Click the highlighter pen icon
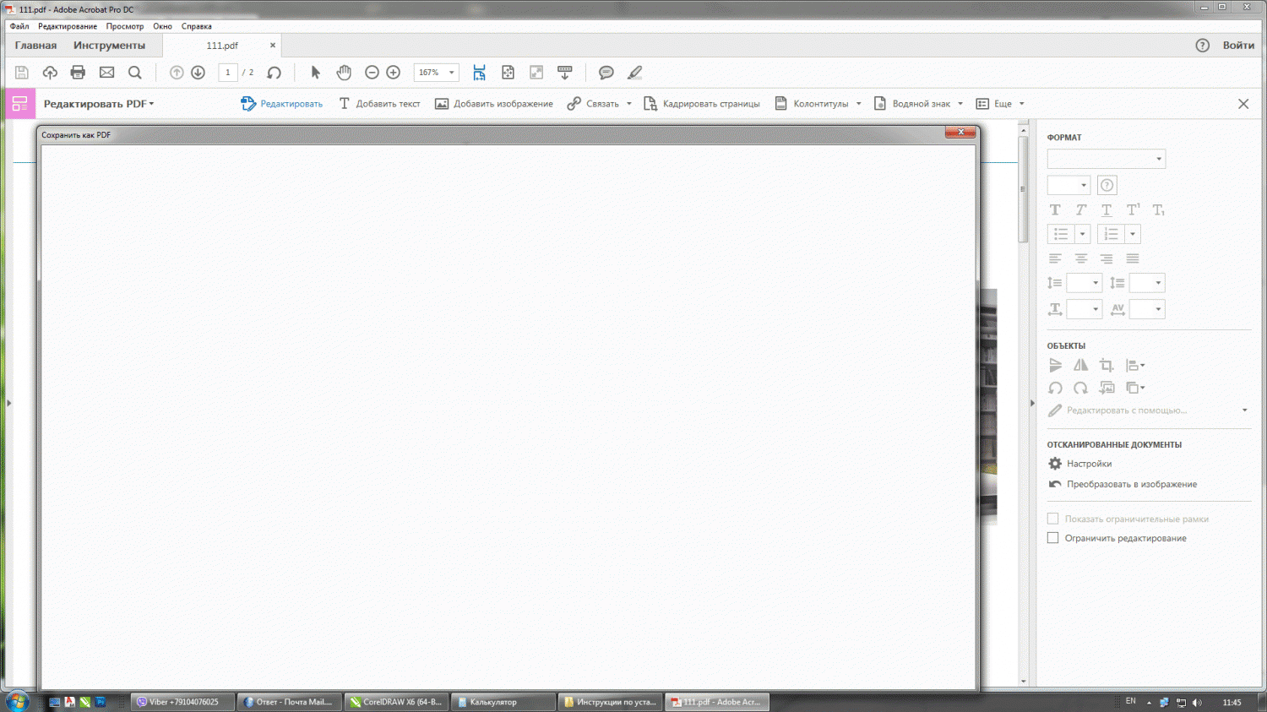The height and width of the screenshot is (712, 1267). (x=634, y=73)
